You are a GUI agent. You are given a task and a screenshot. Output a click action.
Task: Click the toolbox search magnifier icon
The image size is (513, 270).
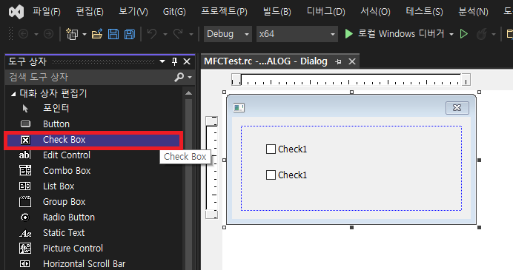(x=179, y=77)
